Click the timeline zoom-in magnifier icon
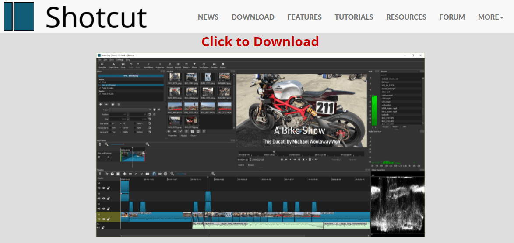Viewport: 514px width, 243px height. [213, 174]
